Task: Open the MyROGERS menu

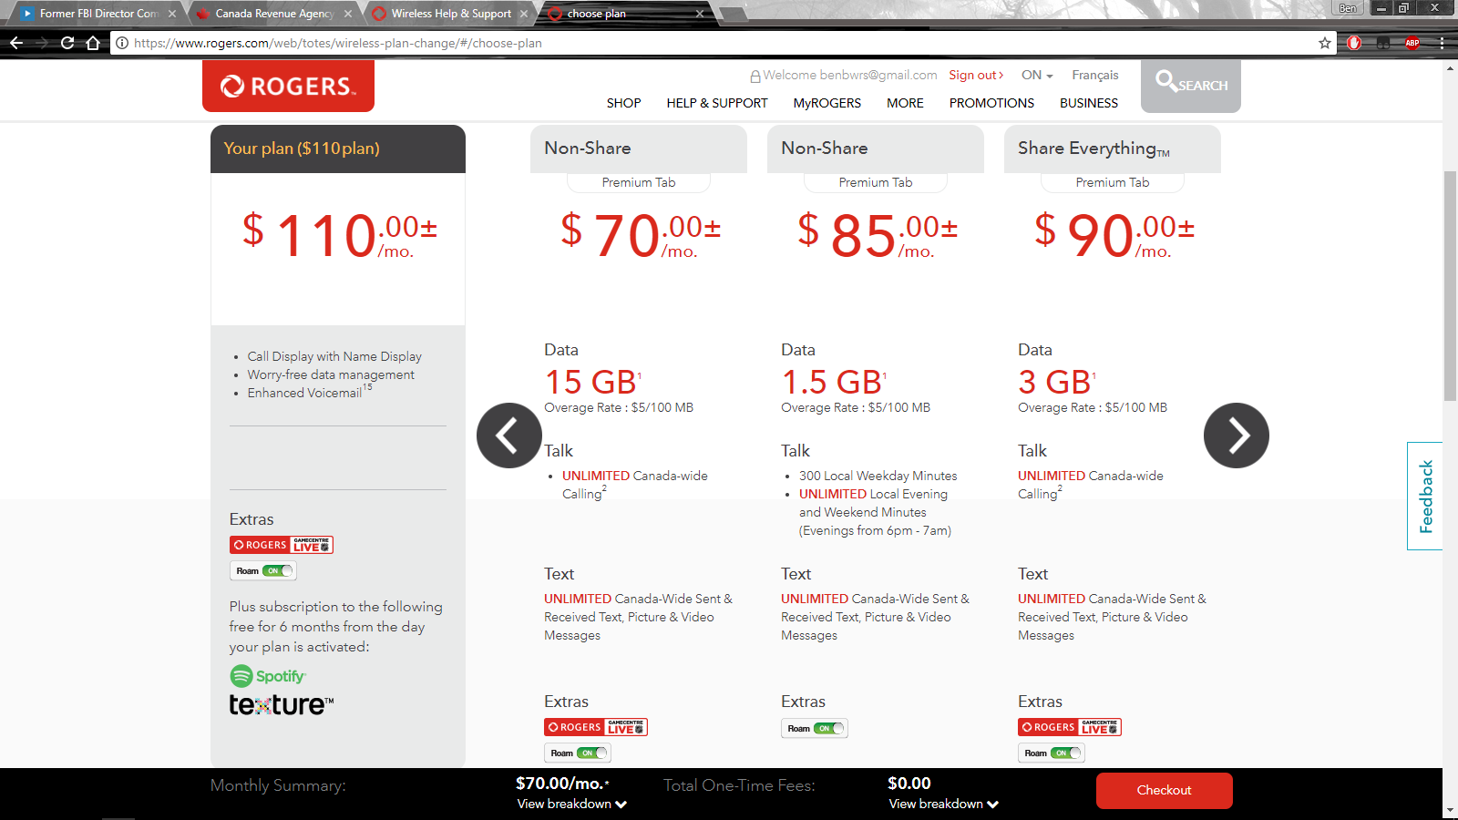Action: 827,103
